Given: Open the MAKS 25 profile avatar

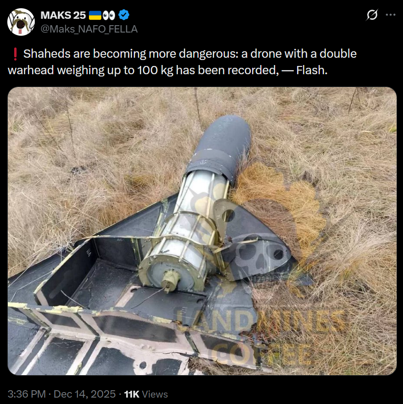Looking at the screenshot, I should [x=21, y=22].
